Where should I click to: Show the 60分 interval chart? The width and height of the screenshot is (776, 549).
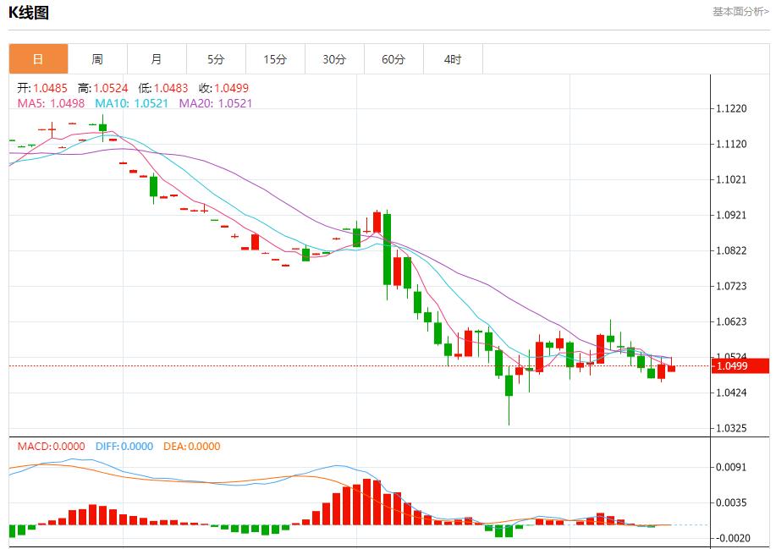(x=394, y=59)
